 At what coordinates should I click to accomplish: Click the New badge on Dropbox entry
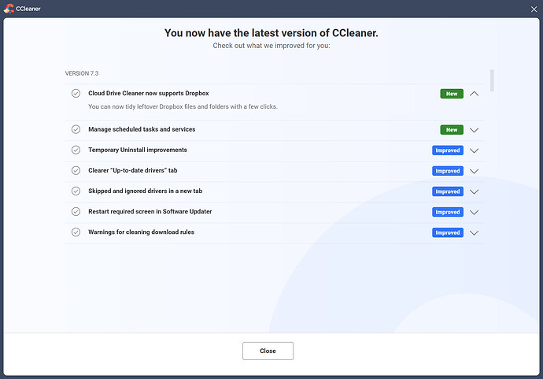pos(451,94)
